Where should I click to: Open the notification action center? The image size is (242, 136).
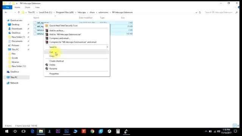(x=235, y=131)
